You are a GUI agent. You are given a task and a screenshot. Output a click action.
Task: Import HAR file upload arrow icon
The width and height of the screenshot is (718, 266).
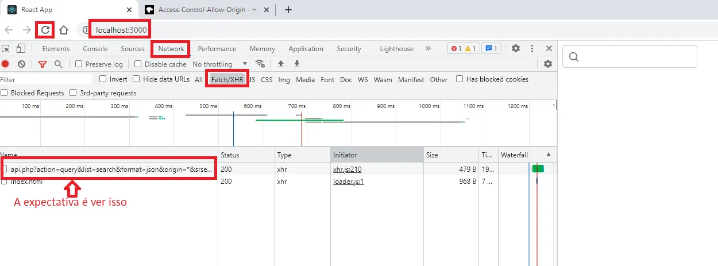(x=281, y=64)
